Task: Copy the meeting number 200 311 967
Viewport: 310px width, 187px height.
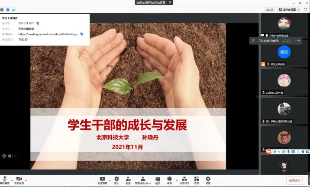Action: point(38,23)
